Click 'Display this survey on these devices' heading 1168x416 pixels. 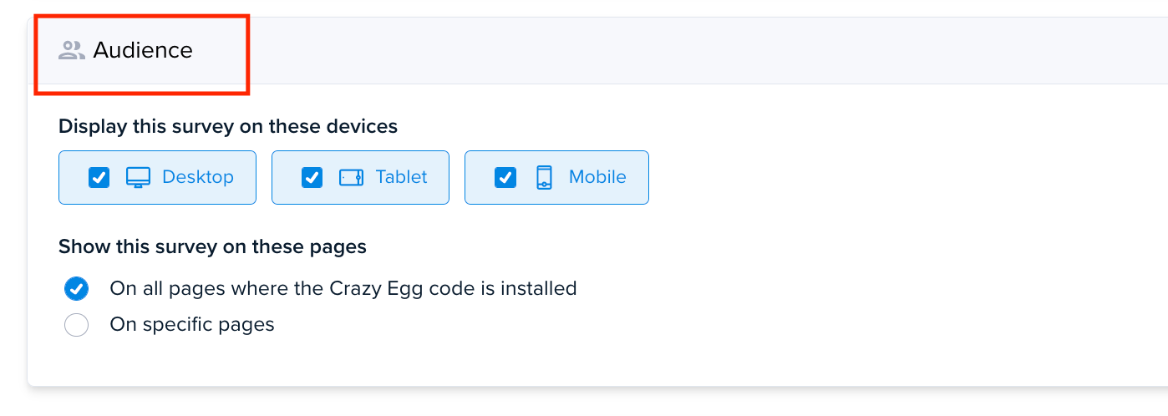[228, 127]
